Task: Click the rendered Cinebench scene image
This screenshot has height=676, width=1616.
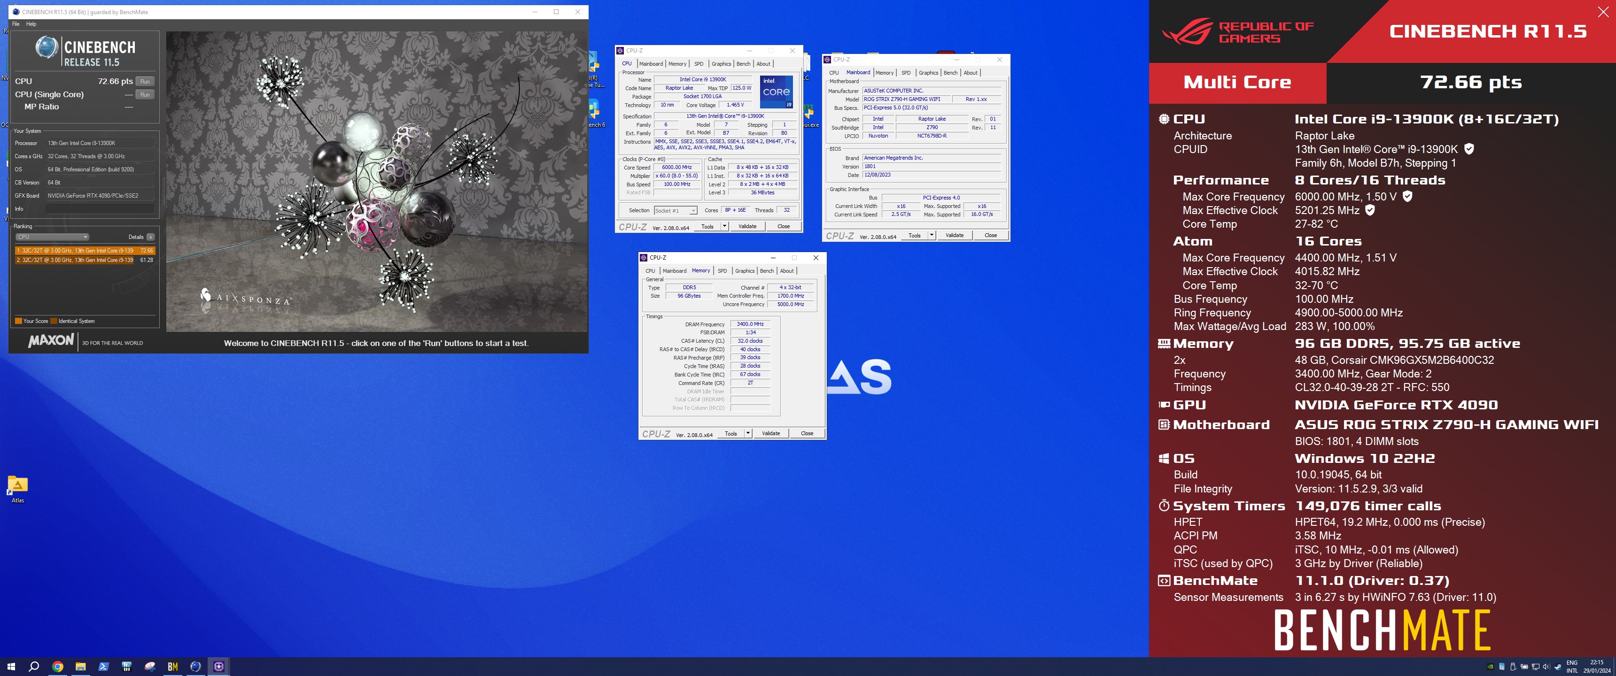Action: click(376, 181)
